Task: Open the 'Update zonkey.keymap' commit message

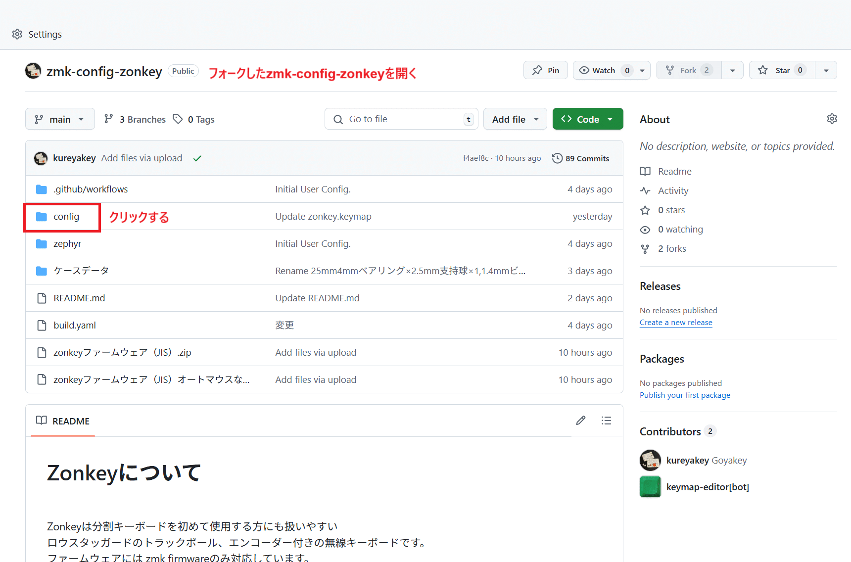Action: (x=323, y=217)
